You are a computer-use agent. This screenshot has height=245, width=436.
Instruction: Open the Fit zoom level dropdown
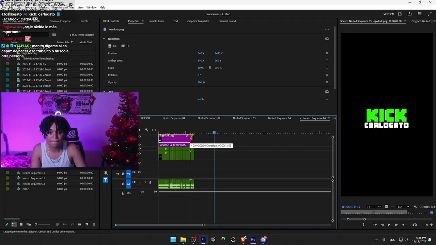[x=373, y=207]
